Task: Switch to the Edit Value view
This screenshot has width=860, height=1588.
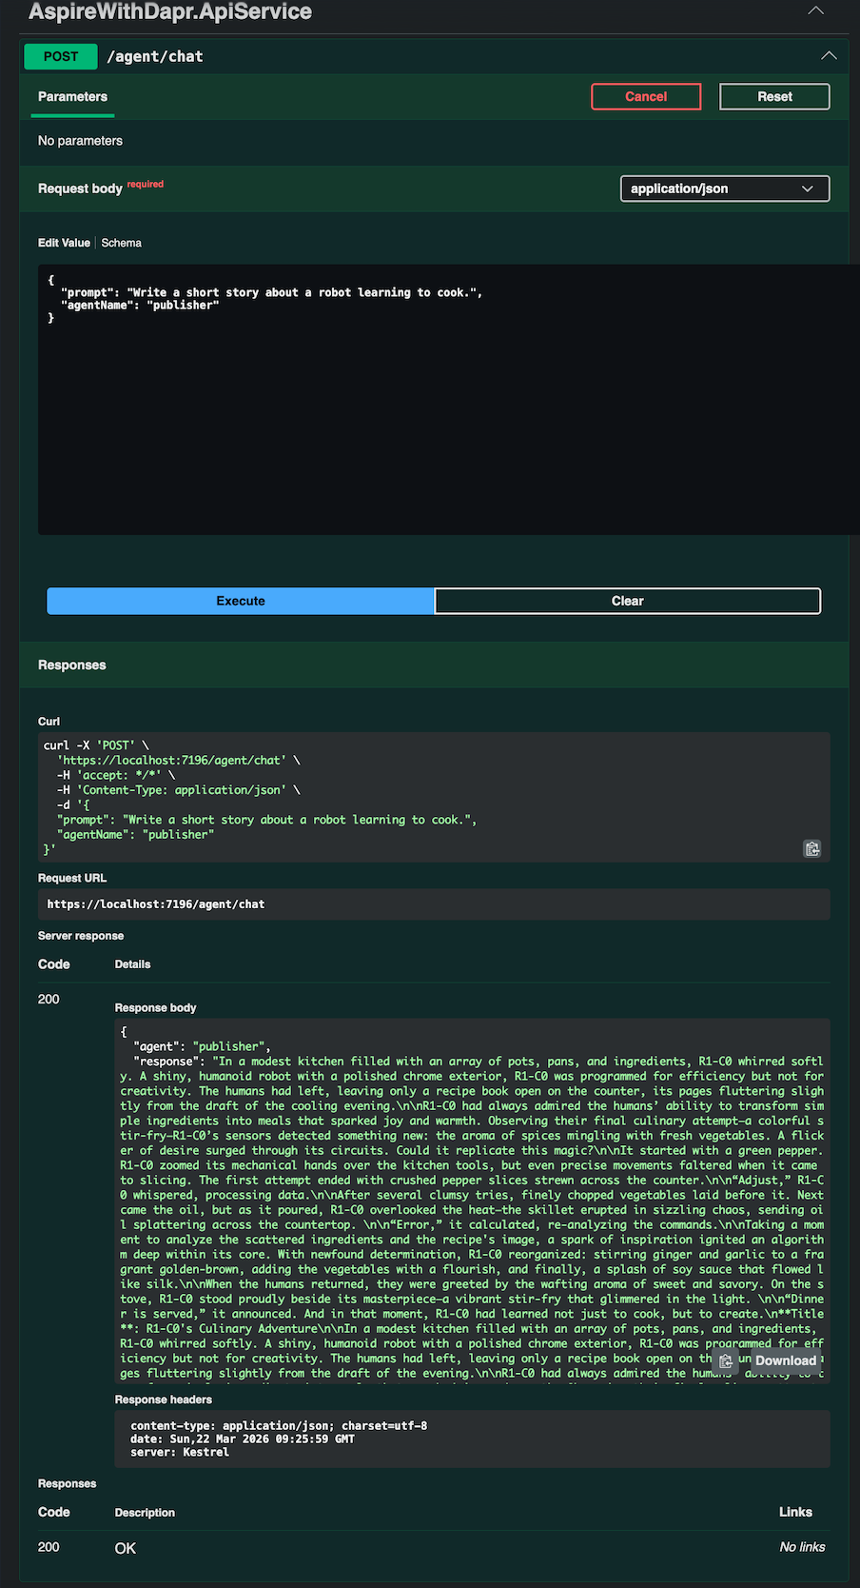Action: coord(64,243)
